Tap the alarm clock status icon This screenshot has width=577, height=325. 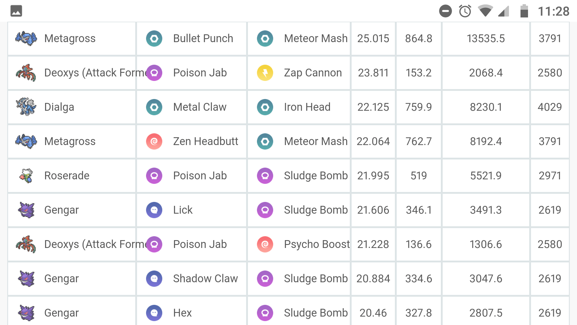click(465, 11)
